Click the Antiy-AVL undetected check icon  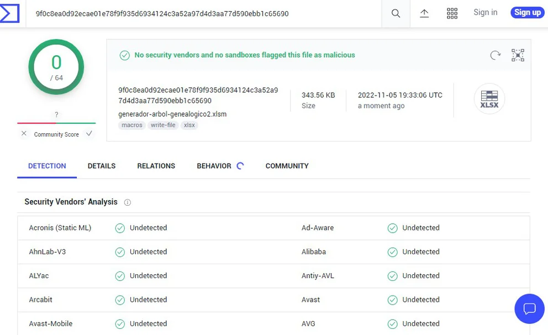[392, 276]
